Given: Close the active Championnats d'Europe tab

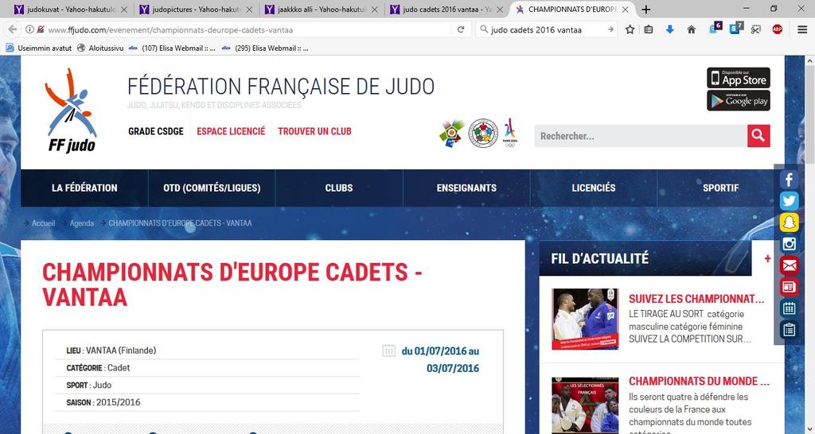Looking at the screenshot, I should click(x=626, y=10).
